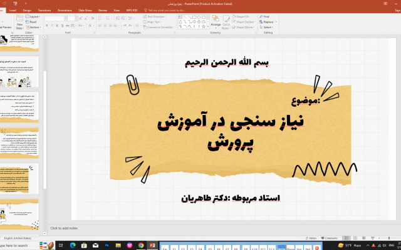The height and width of the screenshot is (250, 401).
Task: Open the font name combo box
Action: [x=56, y=18]
